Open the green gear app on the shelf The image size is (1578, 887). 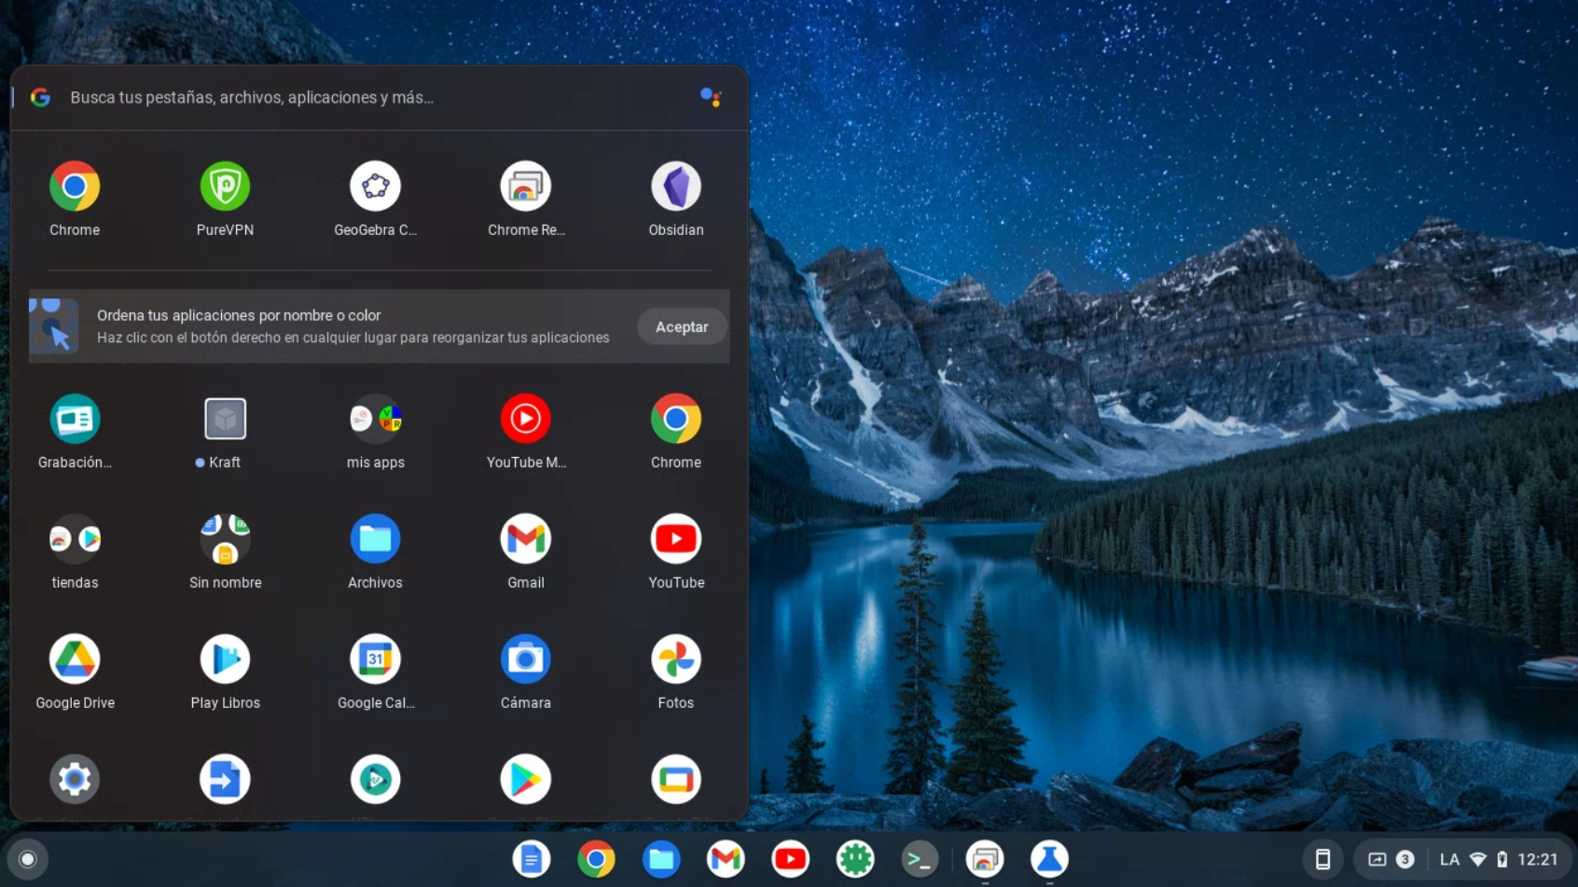point(855,859)
